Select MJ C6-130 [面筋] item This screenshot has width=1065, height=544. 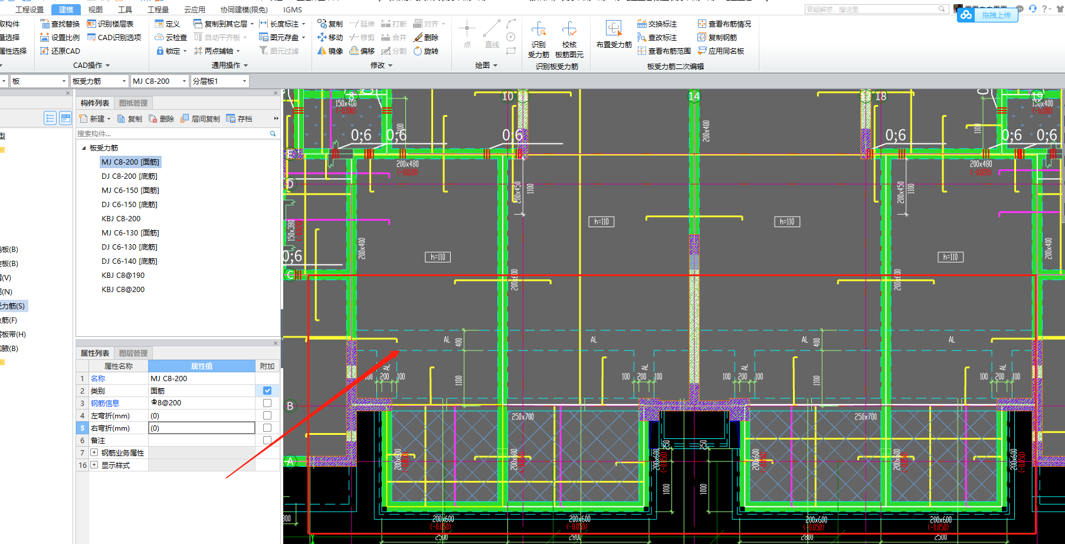(x=130, y=232)
